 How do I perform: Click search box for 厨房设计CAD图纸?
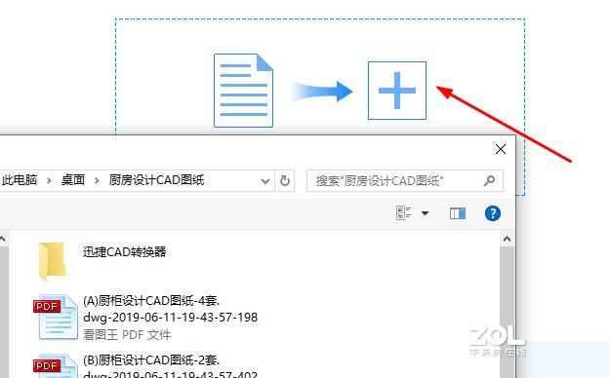pyautogui.click(x=405, y=180)
